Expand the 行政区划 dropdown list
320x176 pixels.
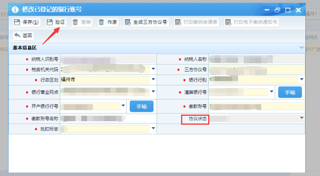coord(153,80)
